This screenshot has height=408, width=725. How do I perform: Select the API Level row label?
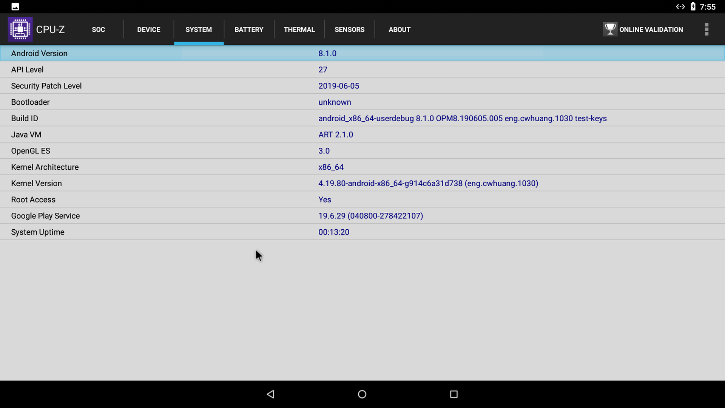click(27, 70)
